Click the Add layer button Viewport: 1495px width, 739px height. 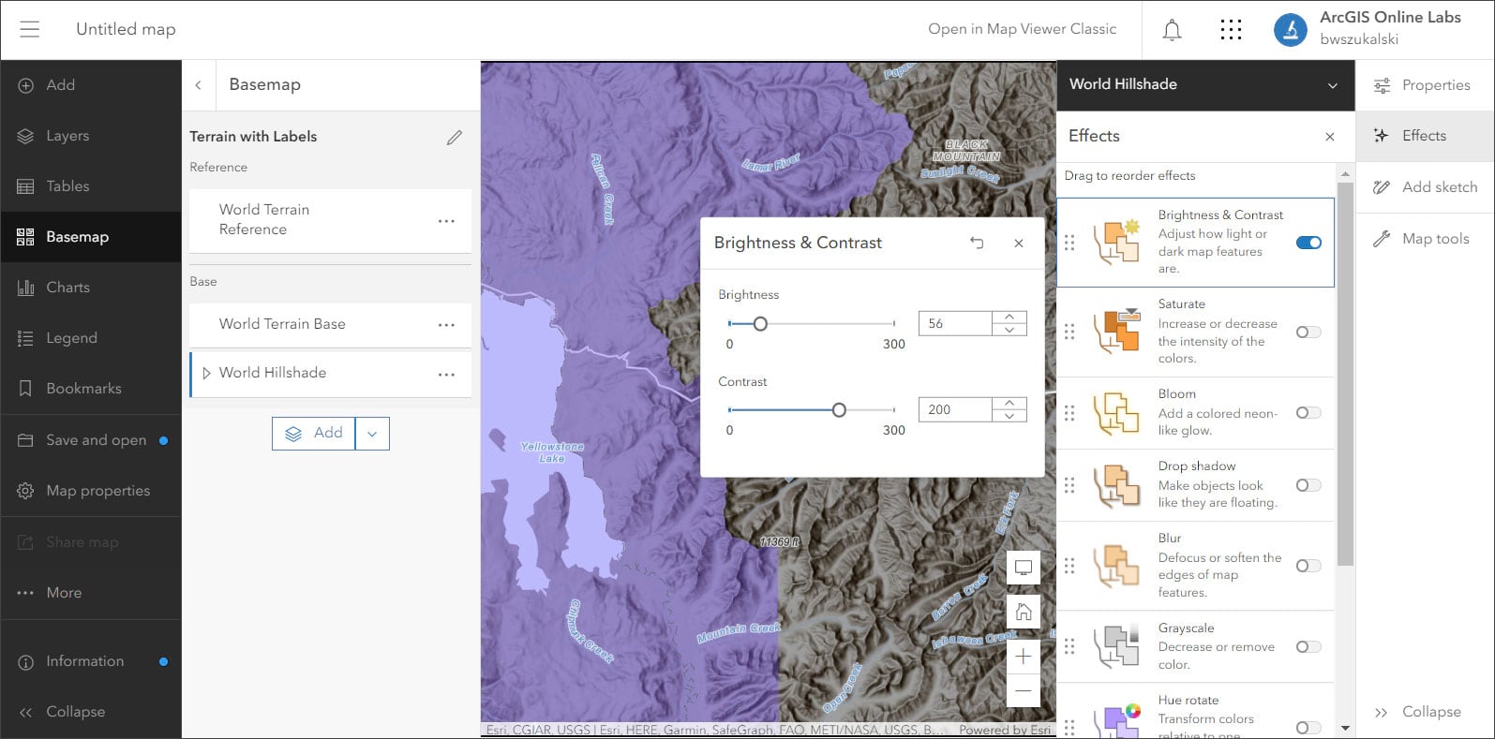[x=314, y=434]
